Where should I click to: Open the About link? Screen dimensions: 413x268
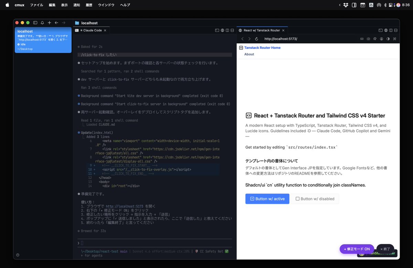249,54
